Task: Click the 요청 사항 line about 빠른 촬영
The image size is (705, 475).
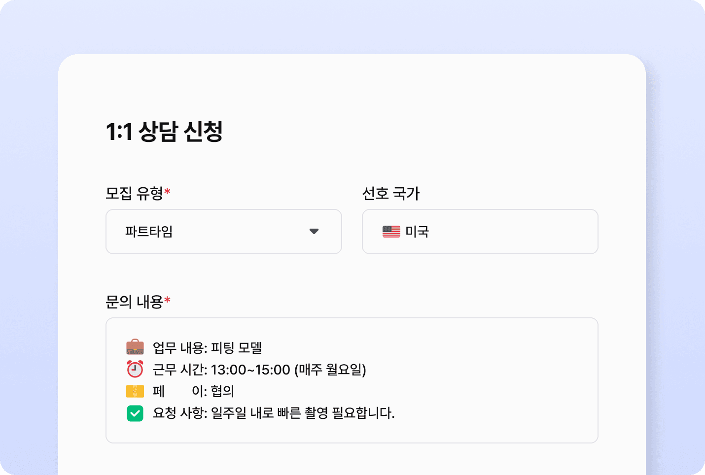Action: 274,413
